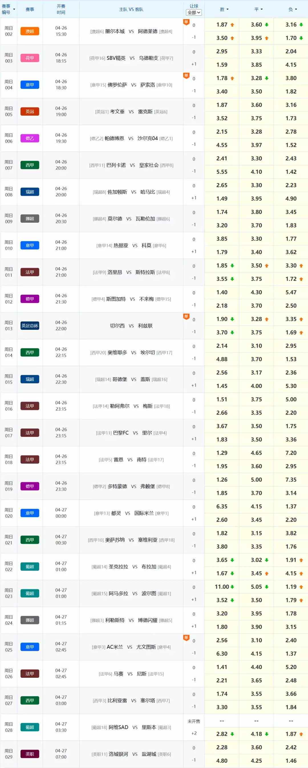Click the 西甲 league tag on match 007

30,165
